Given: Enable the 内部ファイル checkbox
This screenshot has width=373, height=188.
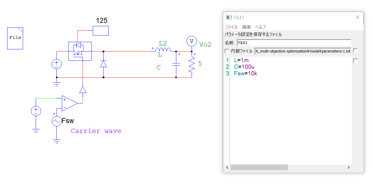Looking at the screenshot, I should 227,51.
